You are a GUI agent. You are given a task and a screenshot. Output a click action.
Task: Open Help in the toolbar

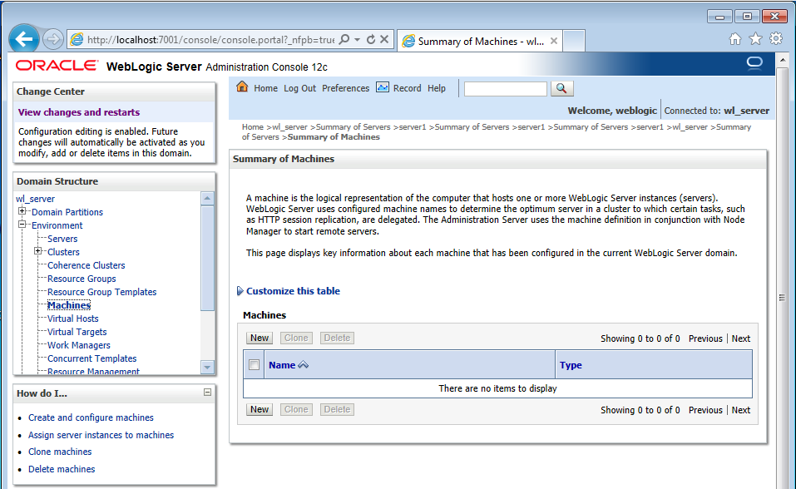436,88
